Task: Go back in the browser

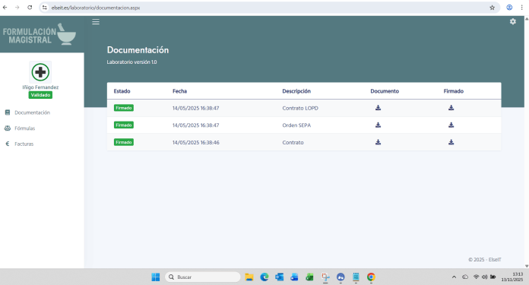Action: 5,8
